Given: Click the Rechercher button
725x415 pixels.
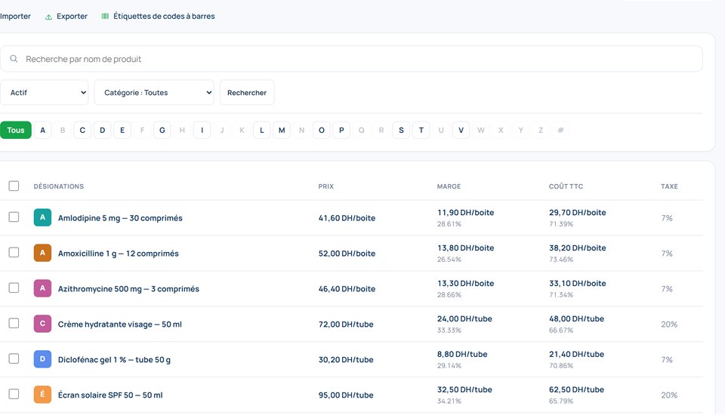Looking at the screenshot, I should click(247, 92).
